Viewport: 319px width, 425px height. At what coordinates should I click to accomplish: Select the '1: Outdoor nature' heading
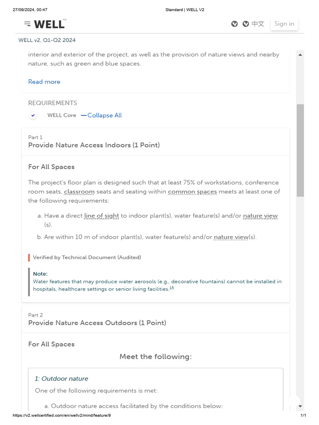61,379
